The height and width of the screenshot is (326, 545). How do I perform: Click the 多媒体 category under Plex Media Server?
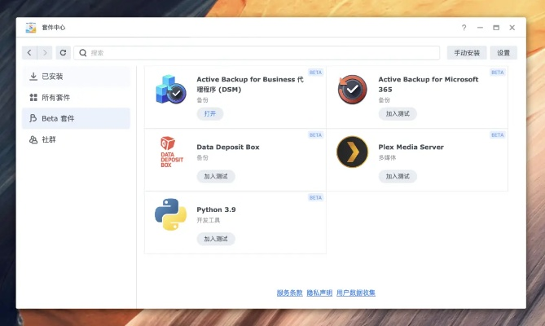387,158
